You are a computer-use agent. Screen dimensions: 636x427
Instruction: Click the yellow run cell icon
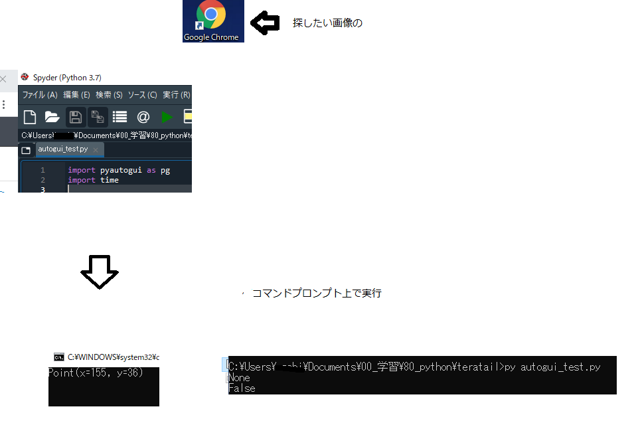pos(188,116)
